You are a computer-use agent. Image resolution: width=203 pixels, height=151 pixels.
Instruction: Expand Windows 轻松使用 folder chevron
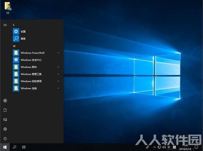coord(58,81)
